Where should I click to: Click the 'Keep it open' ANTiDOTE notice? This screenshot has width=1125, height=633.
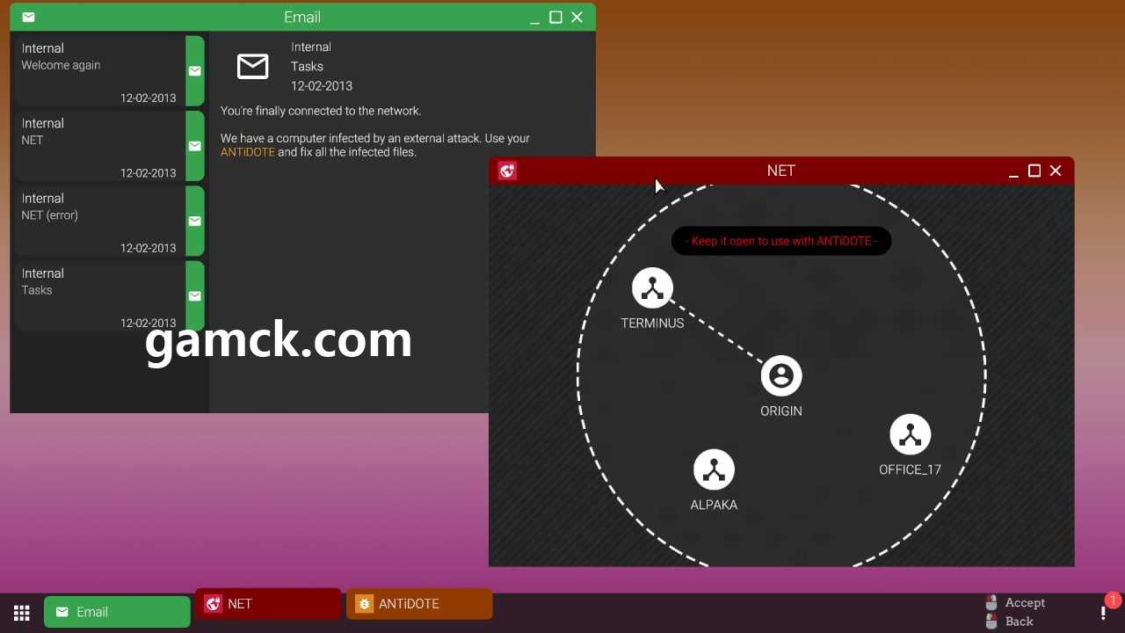[781, 241]
